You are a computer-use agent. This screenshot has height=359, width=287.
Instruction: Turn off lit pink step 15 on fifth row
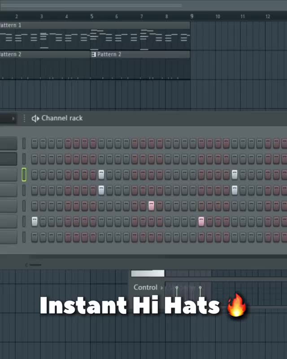point(151,206)
